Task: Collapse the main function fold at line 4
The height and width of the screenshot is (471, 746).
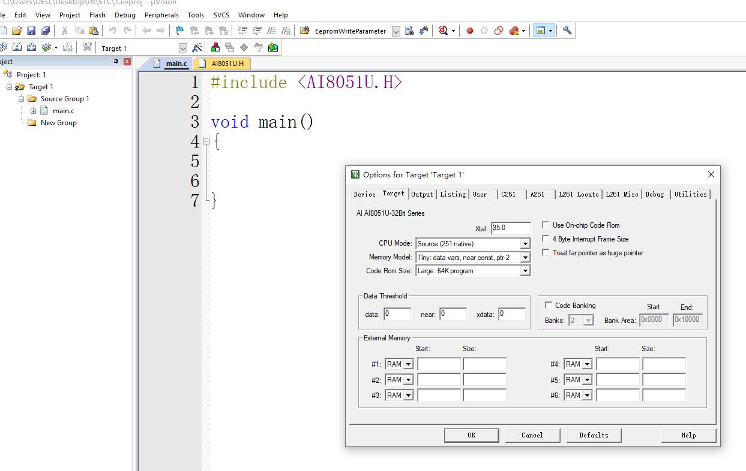Action: point(206,141)
